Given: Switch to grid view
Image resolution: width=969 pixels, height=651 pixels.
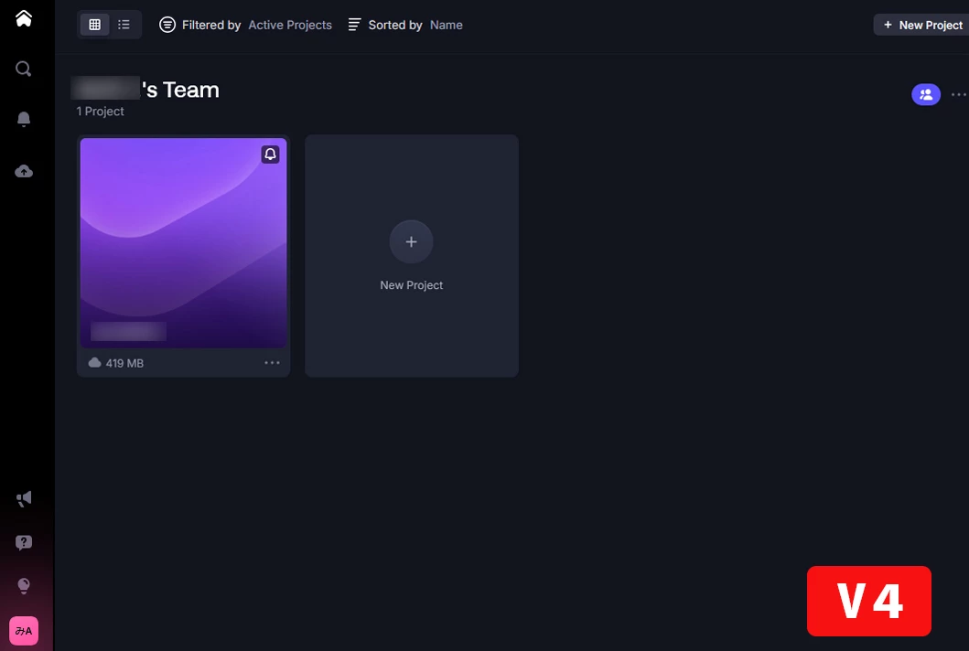Looking at the screenshot, I should coord(94,25).
